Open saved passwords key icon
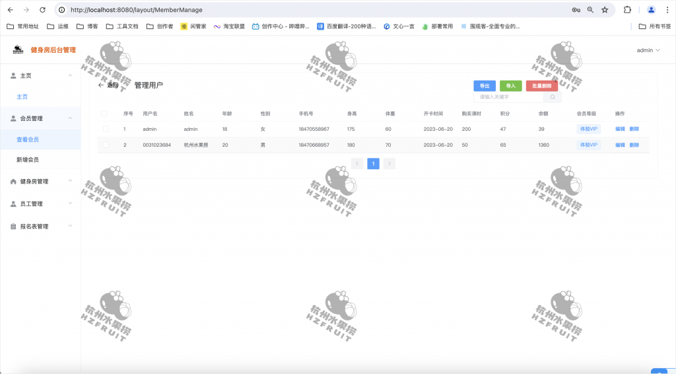 [576, 9]
